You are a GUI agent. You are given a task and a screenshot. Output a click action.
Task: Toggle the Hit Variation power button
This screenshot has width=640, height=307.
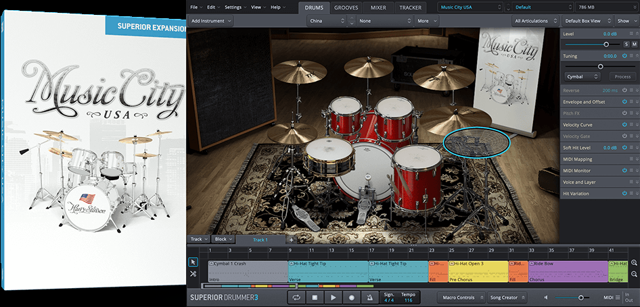(624, 194)
